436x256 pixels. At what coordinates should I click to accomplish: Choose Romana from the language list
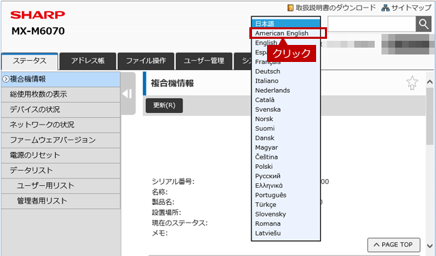coord(286,224)
